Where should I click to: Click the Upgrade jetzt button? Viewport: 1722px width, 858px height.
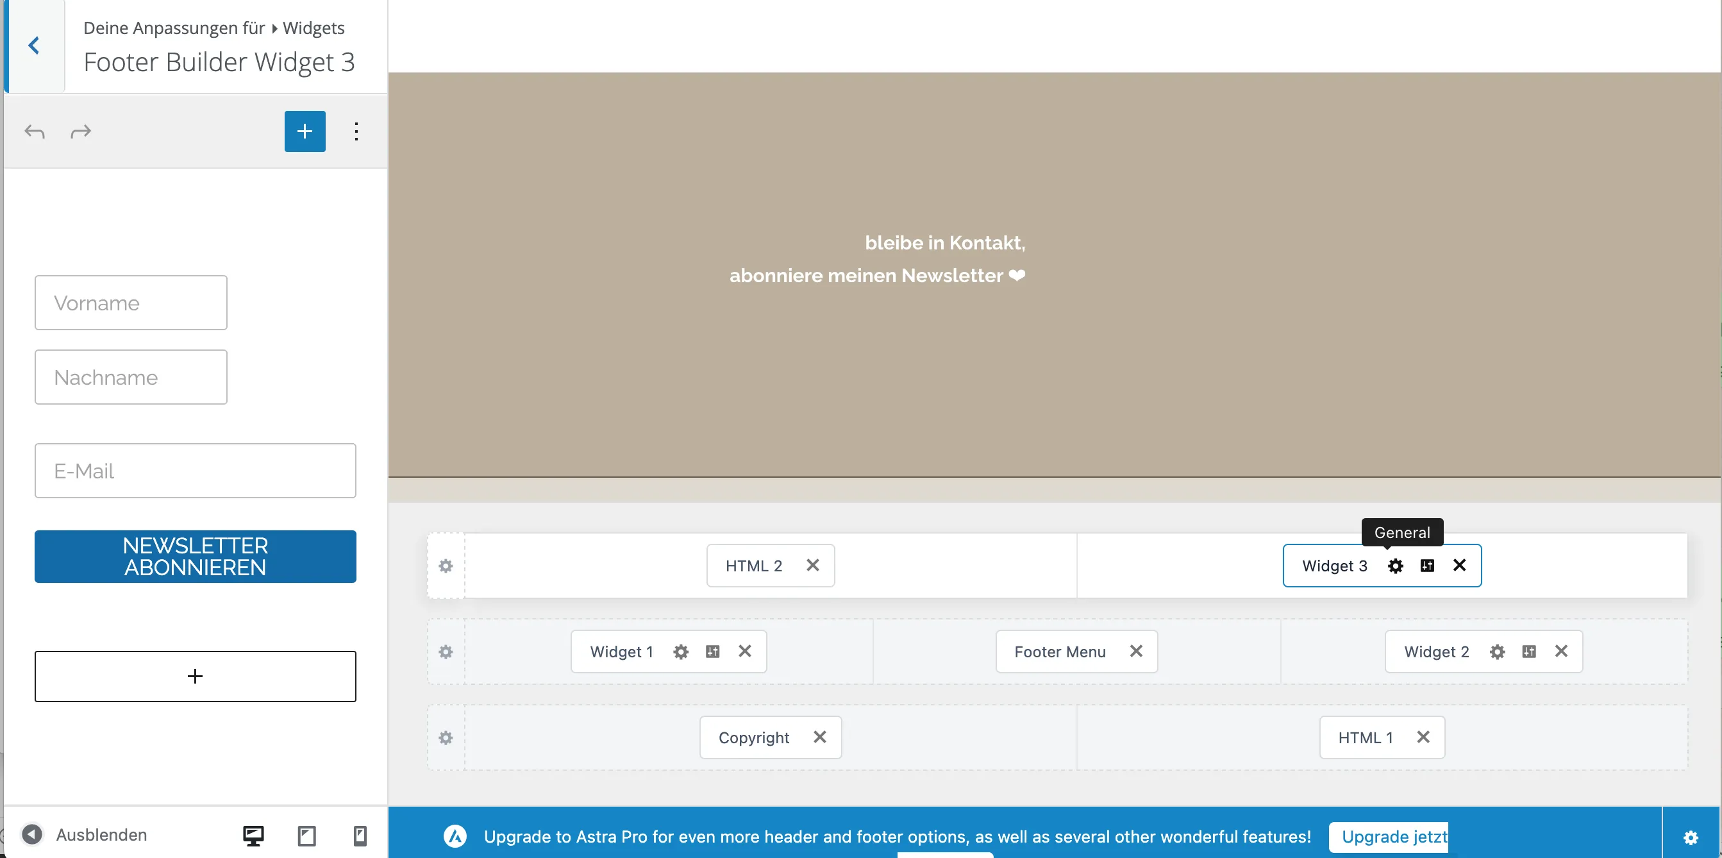(1389, 837)
